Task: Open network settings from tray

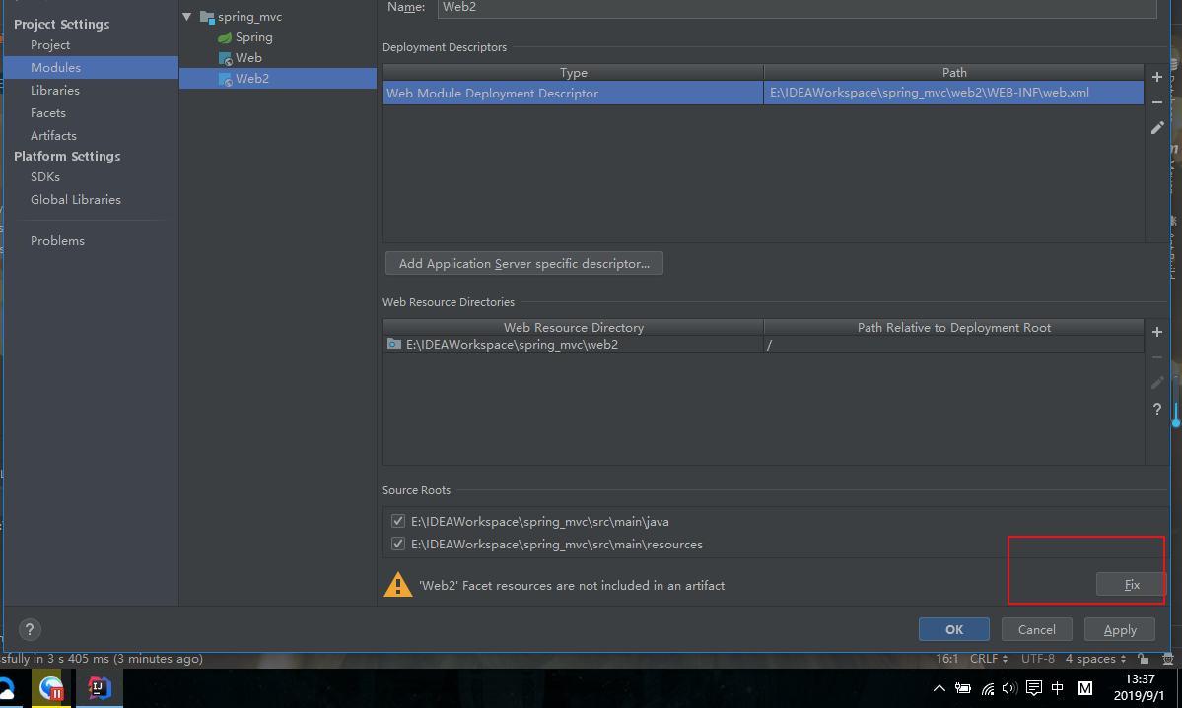Action: click(x=988, y=688)
